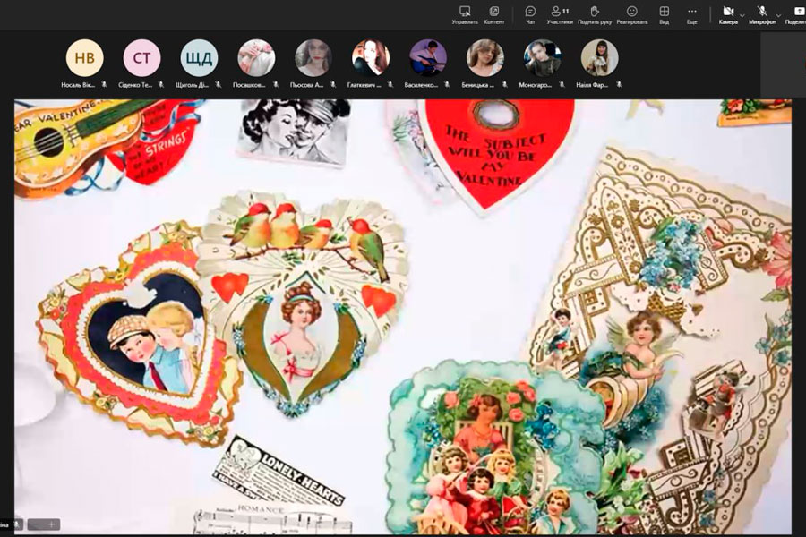Expand camera device options chevron
The height and width of the screenshot is (537, 806).
pos(742,15)
